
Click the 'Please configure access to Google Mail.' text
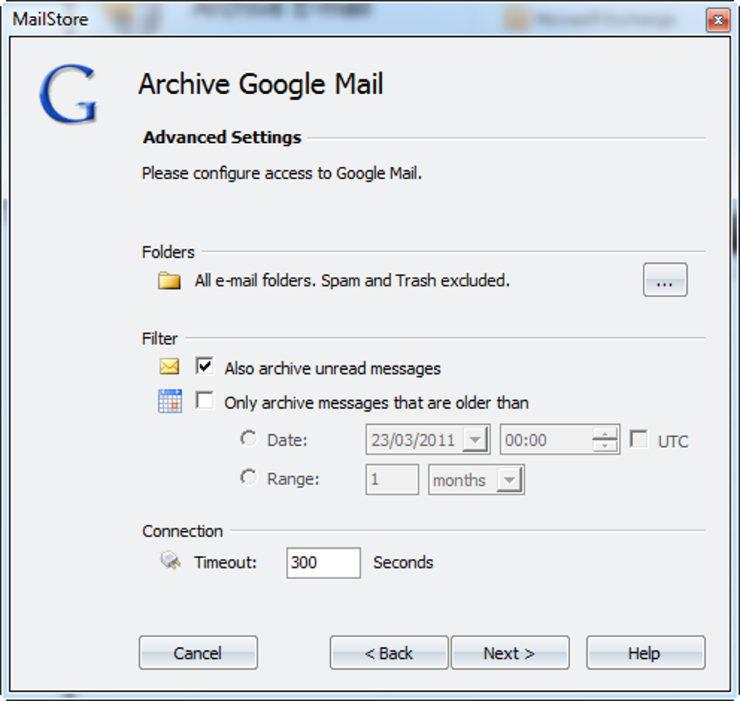pyautogui.click(x=281, y=173)
